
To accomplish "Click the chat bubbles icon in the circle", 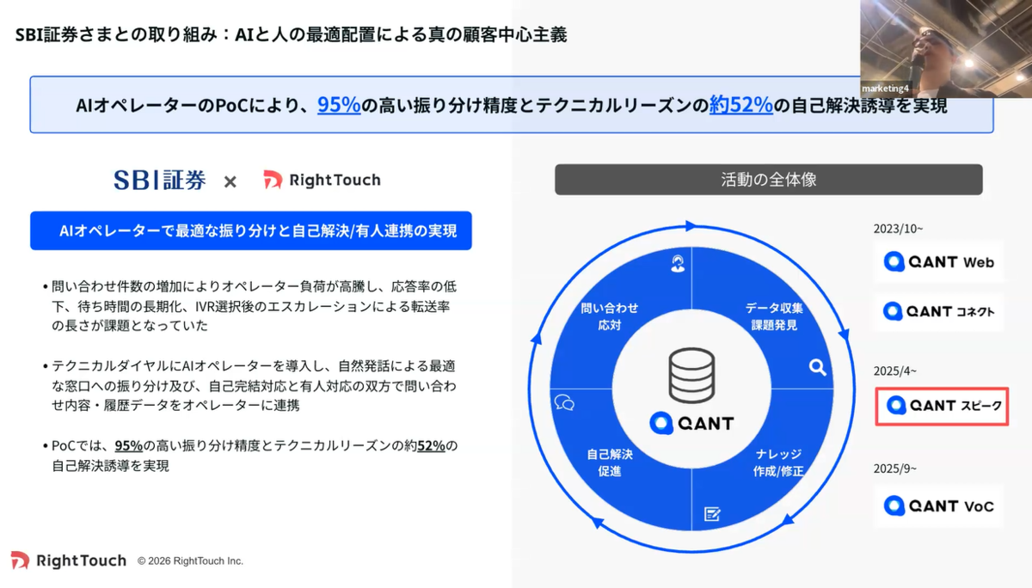I will [x=564, y=401].
